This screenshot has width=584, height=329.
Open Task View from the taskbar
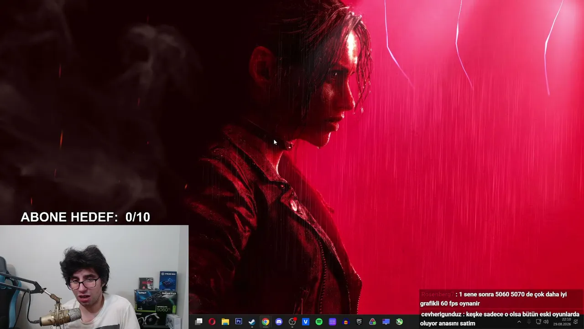(198, 322)
